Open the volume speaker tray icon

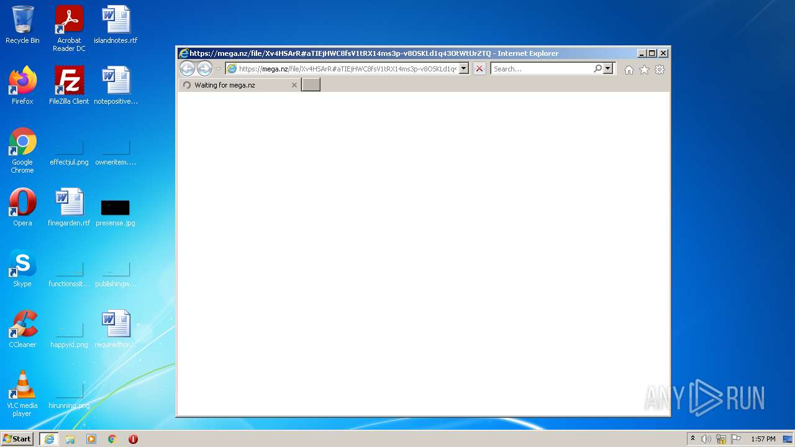pyautogui.click(x=706, y=439)
